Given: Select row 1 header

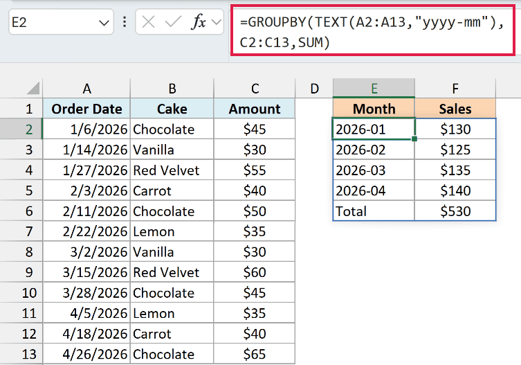Looking at the screenshot, I should tap(21, 109).
